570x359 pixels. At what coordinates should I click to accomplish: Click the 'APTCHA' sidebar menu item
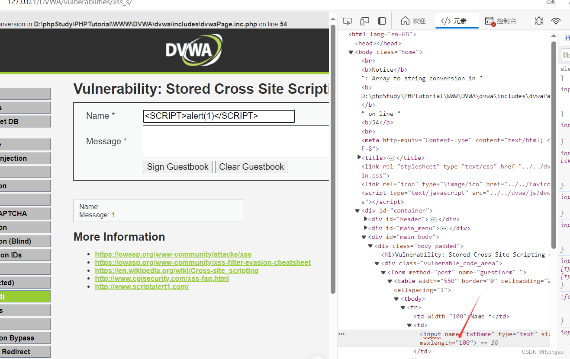pyautogui.click(x=25, y=213)
